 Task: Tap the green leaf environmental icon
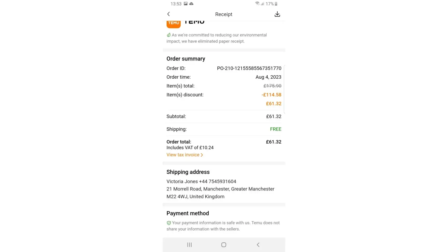click(169, 35)
